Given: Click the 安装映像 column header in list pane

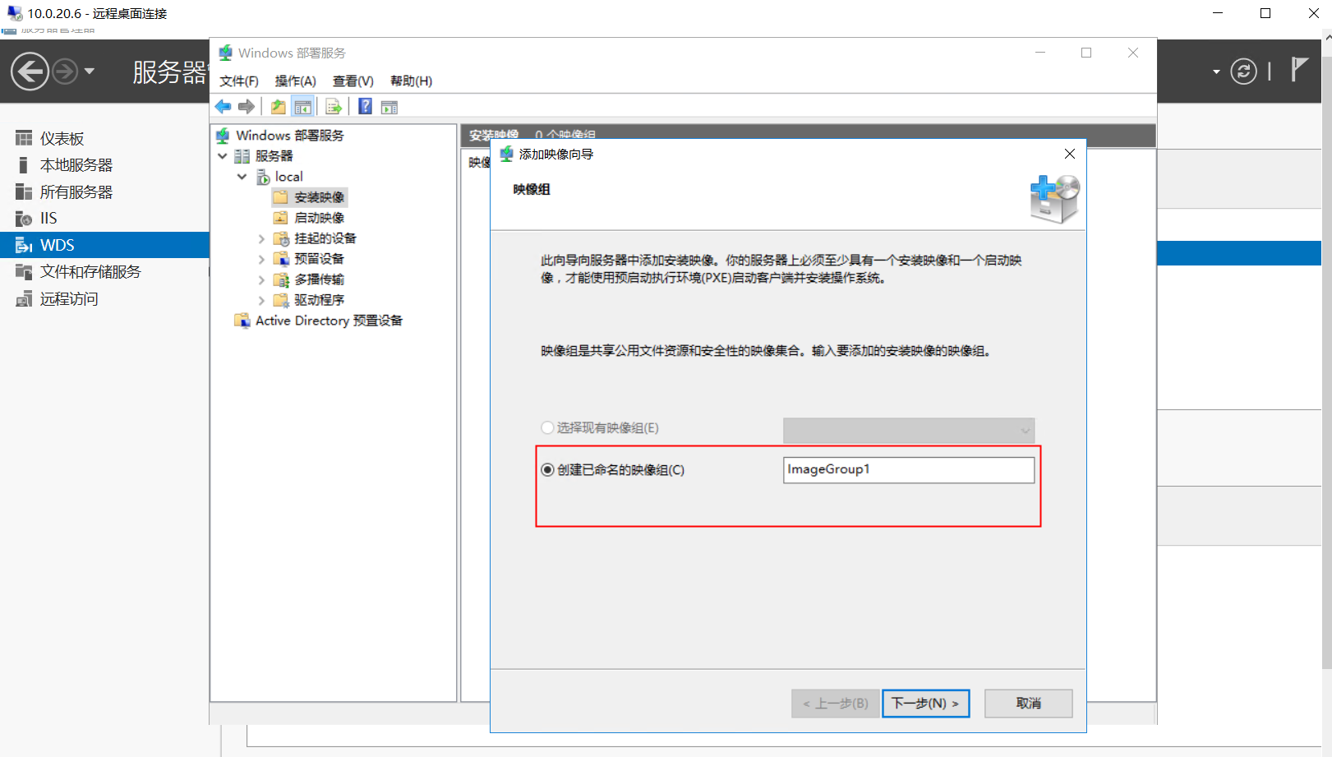Looking at the screenshot, I should 494,135.
